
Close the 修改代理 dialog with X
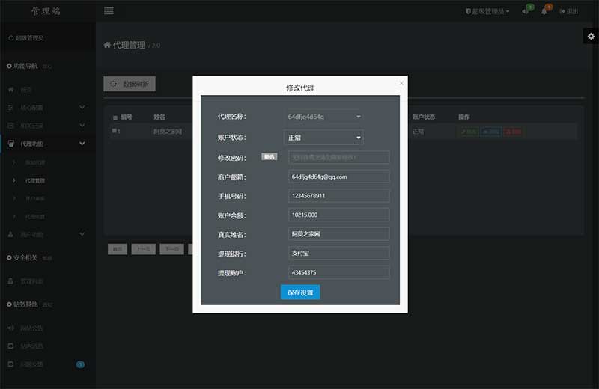401,83
